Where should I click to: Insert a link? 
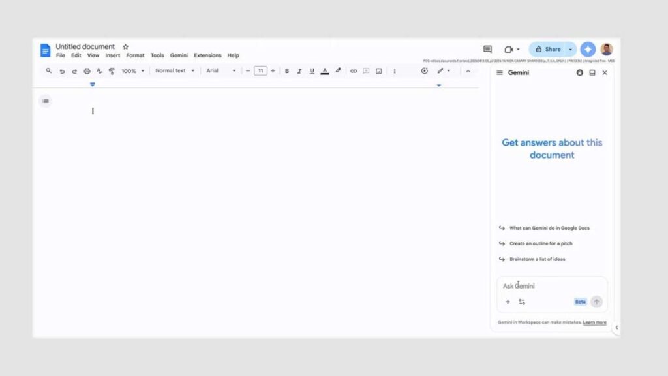[354, 71]
